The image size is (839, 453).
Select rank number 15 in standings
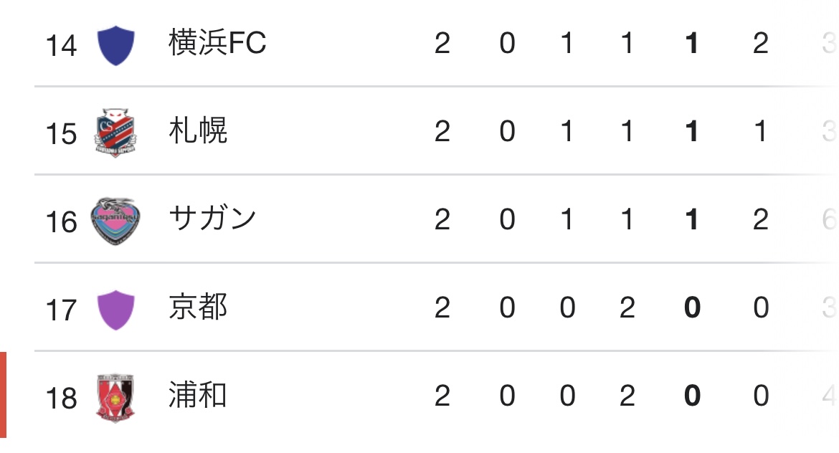(x=61, y=134)
